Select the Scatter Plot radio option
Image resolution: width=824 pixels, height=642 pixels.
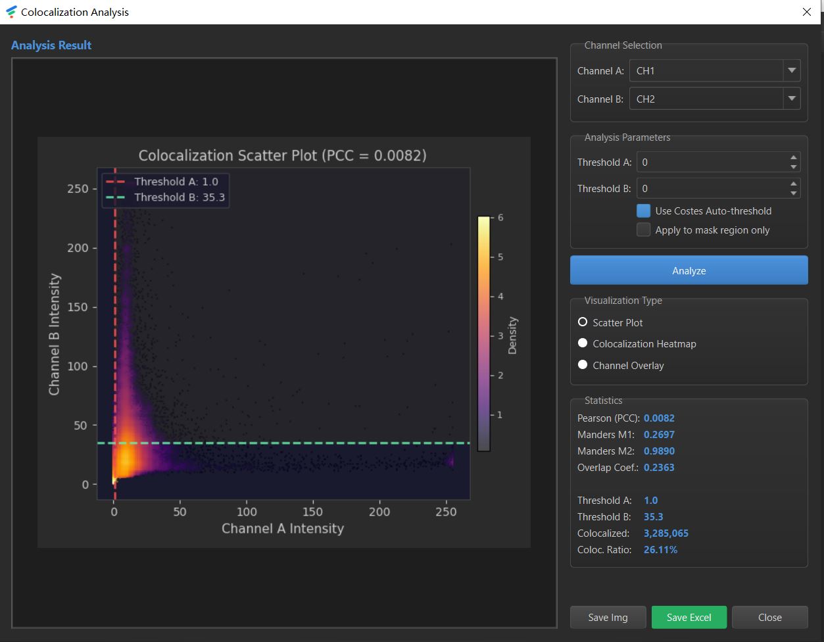pos(583,322)
